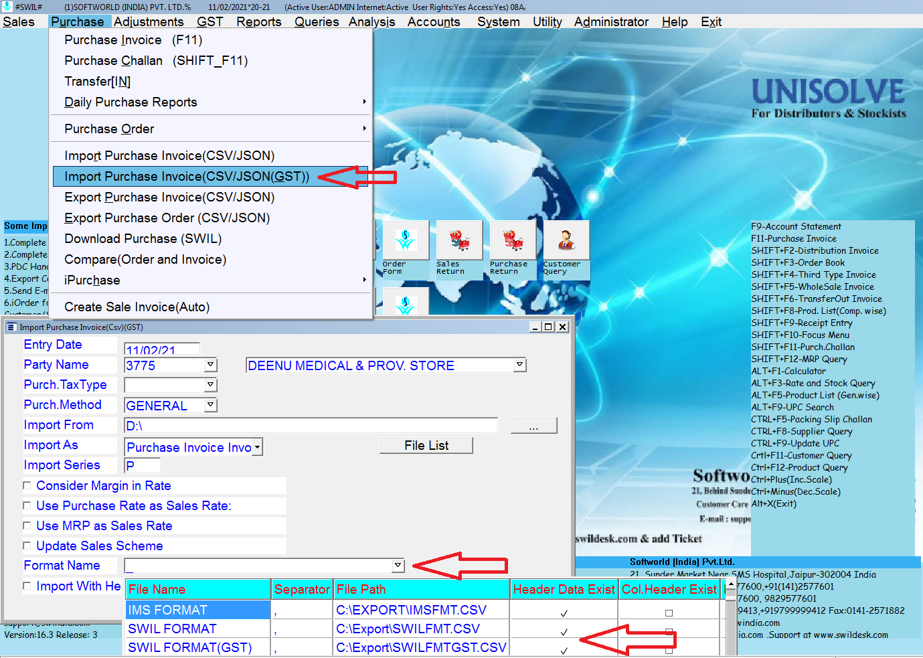Enable Use MRP as Sales Rate

coord(27,526)
